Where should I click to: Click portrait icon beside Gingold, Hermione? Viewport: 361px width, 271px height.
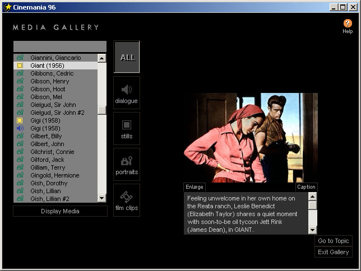point(20,175)
